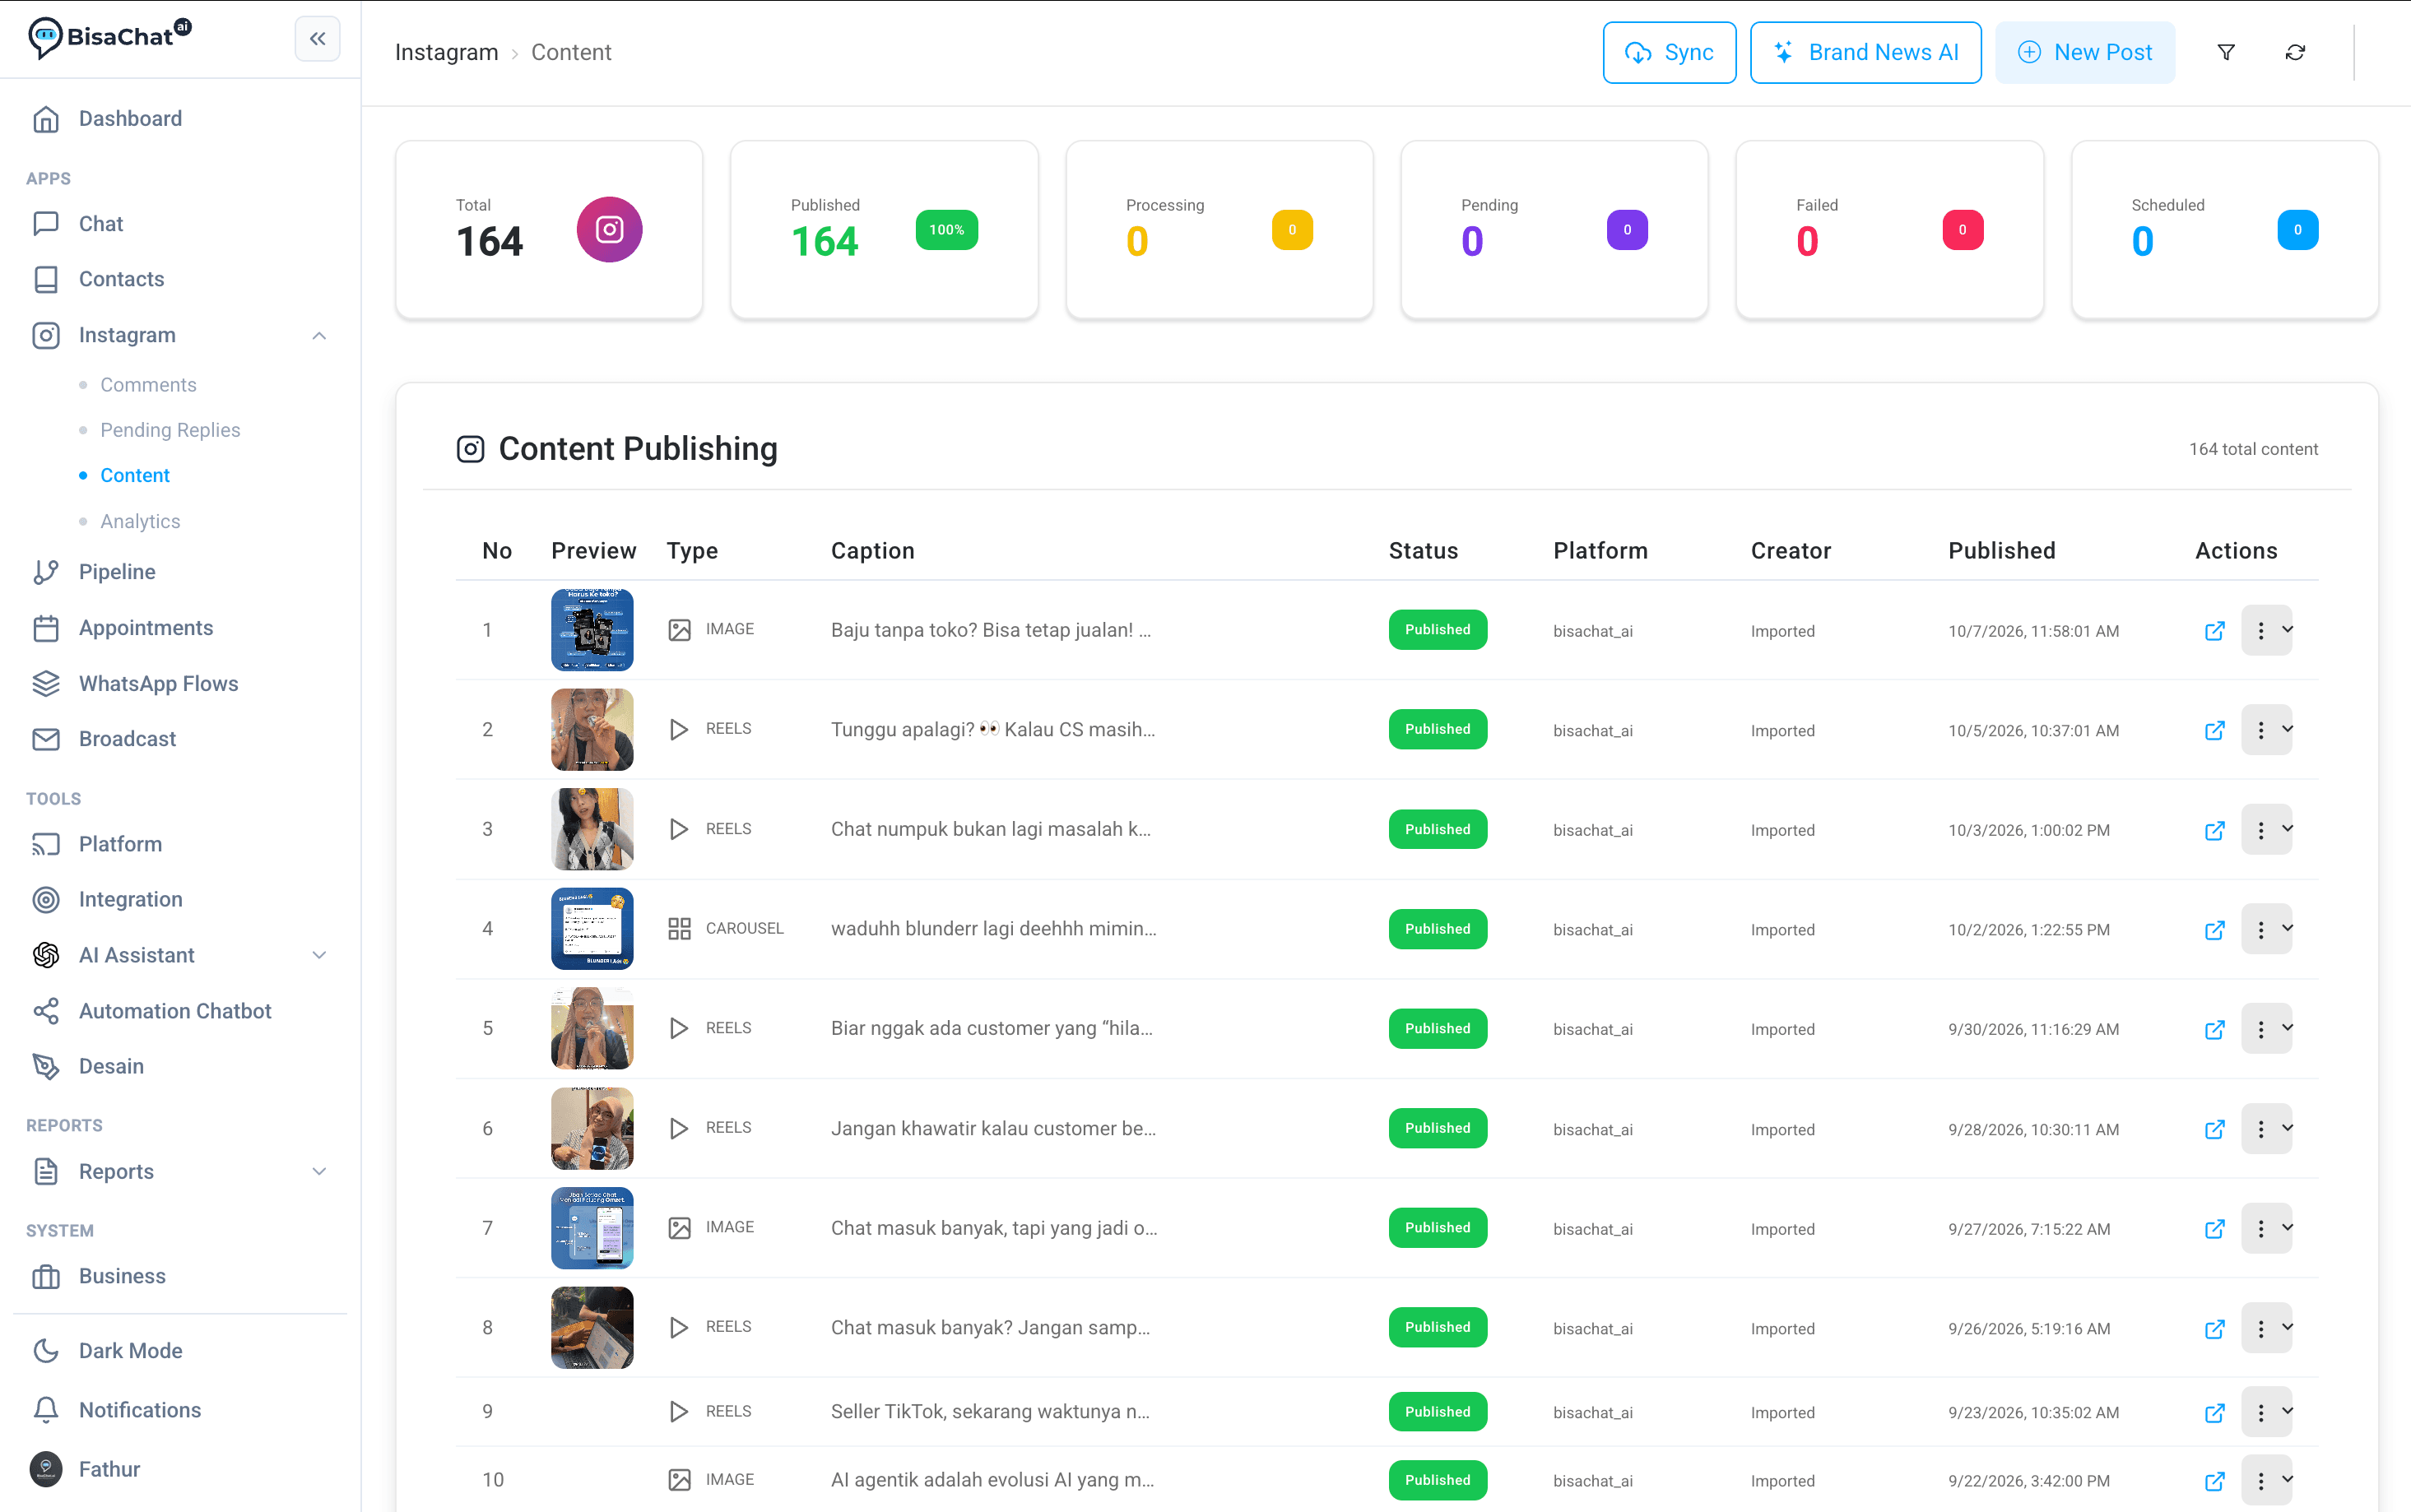Collapse the Instagram sidebar menu chevron
The height and width of the screenshot is (1512, 2411).
click(319, 335)
